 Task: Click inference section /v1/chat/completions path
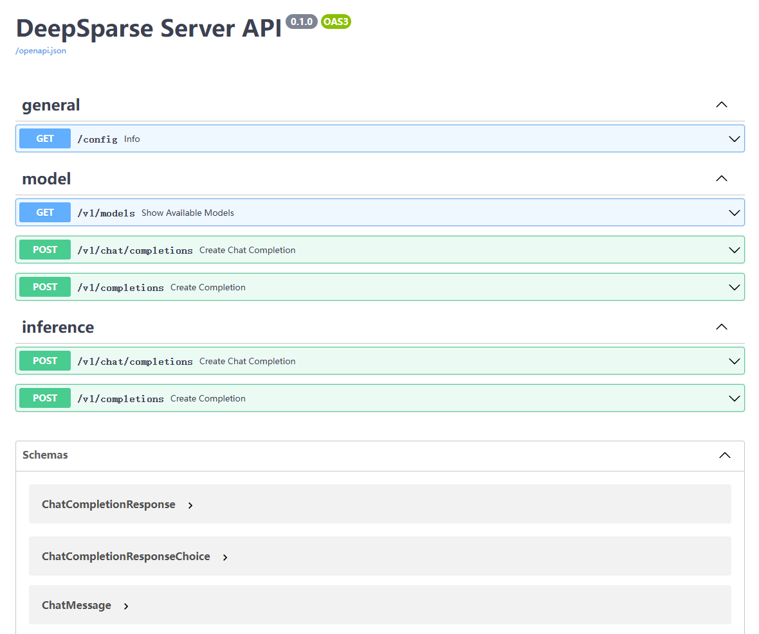[x=135, y=362]
